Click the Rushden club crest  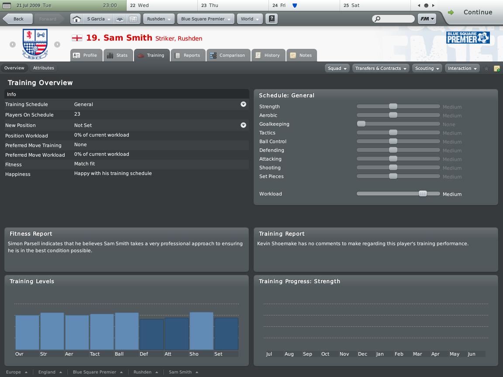[35, 44]
